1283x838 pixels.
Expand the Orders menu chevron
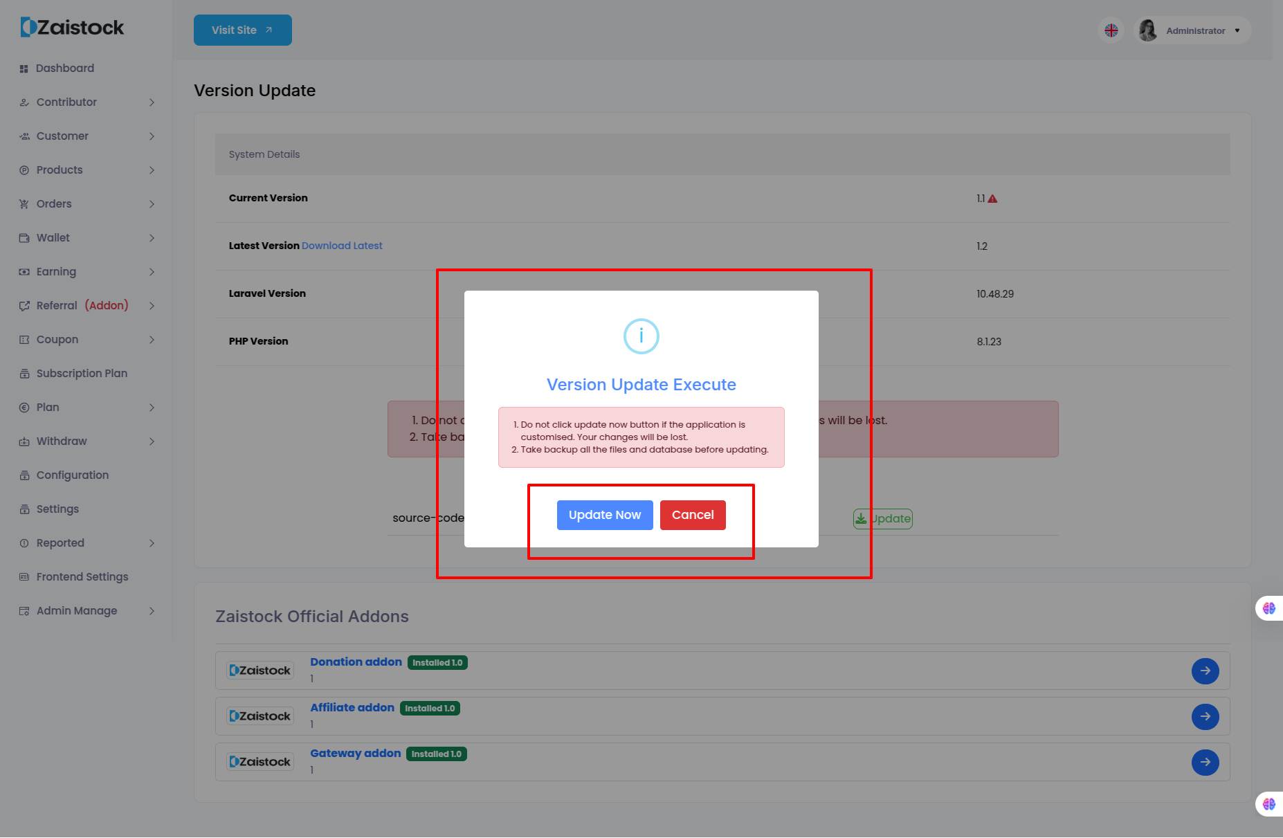click(152, 204)
